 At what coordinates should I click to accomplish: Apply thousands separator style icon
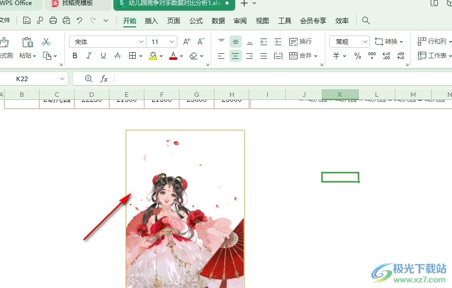[372, 56]
